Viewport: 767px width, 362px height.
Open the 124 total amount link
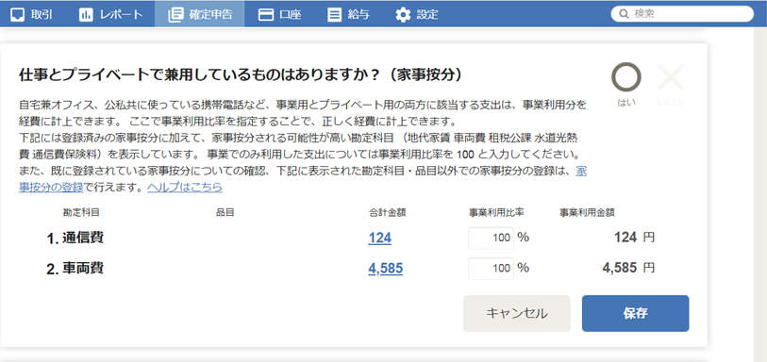(x=380, y=238)
